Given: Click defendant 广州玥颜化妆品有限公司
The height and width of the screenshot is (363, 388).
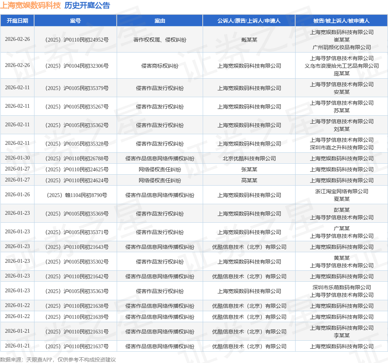Looking at the screenshot, I should click(341, 47).
